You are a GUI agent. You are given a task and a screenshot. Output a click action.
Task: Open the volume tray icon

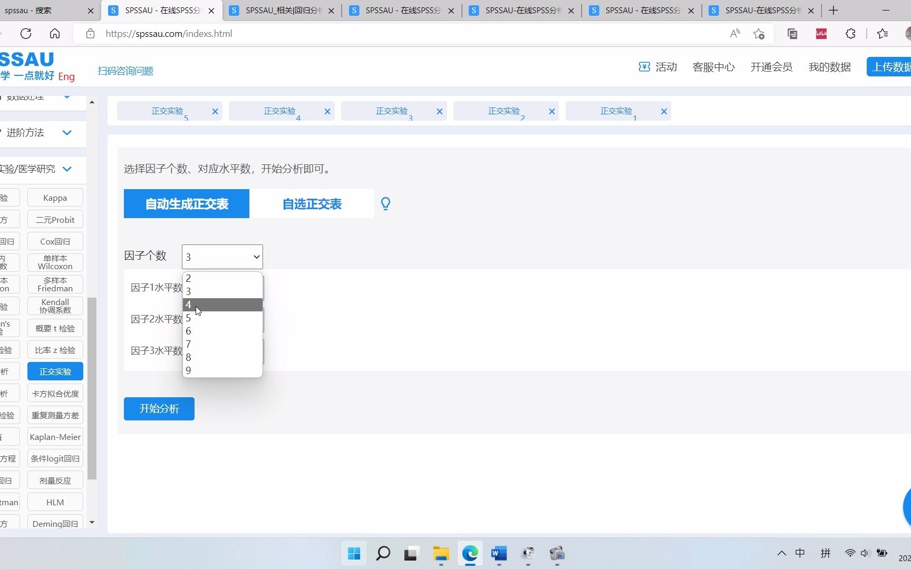click(865, 553)
